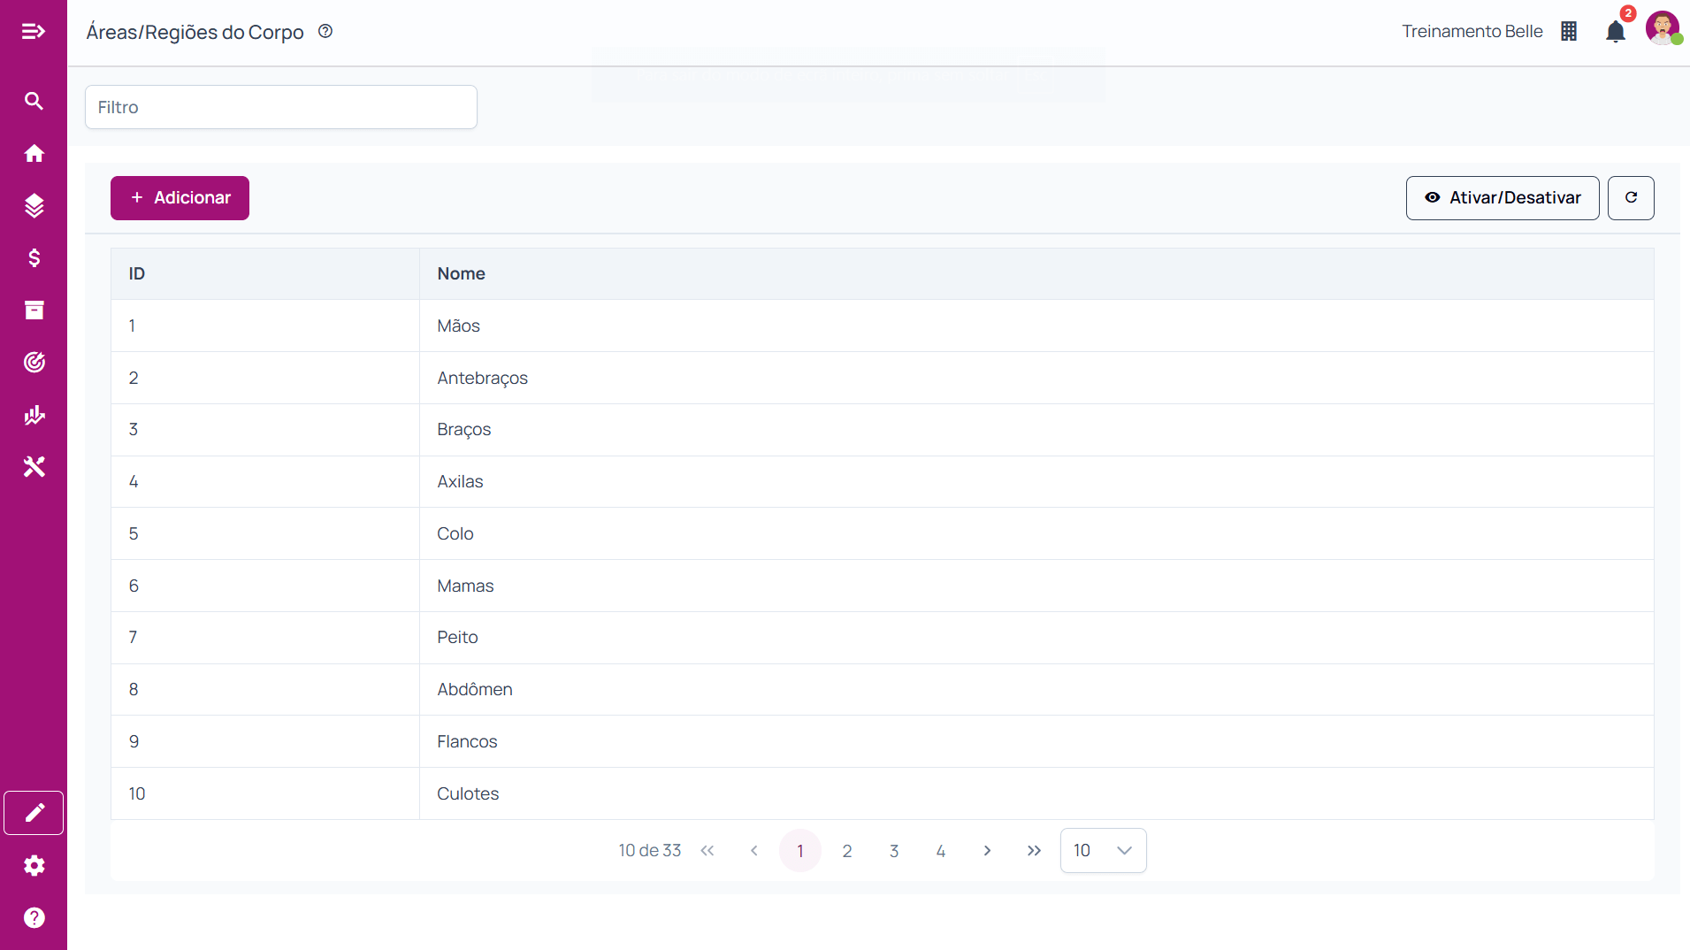Image resolution: width=1690 pixels, height=950 pixels.
Task: Go to the home icon in the sidebar
Action: (x=34, y=154)
